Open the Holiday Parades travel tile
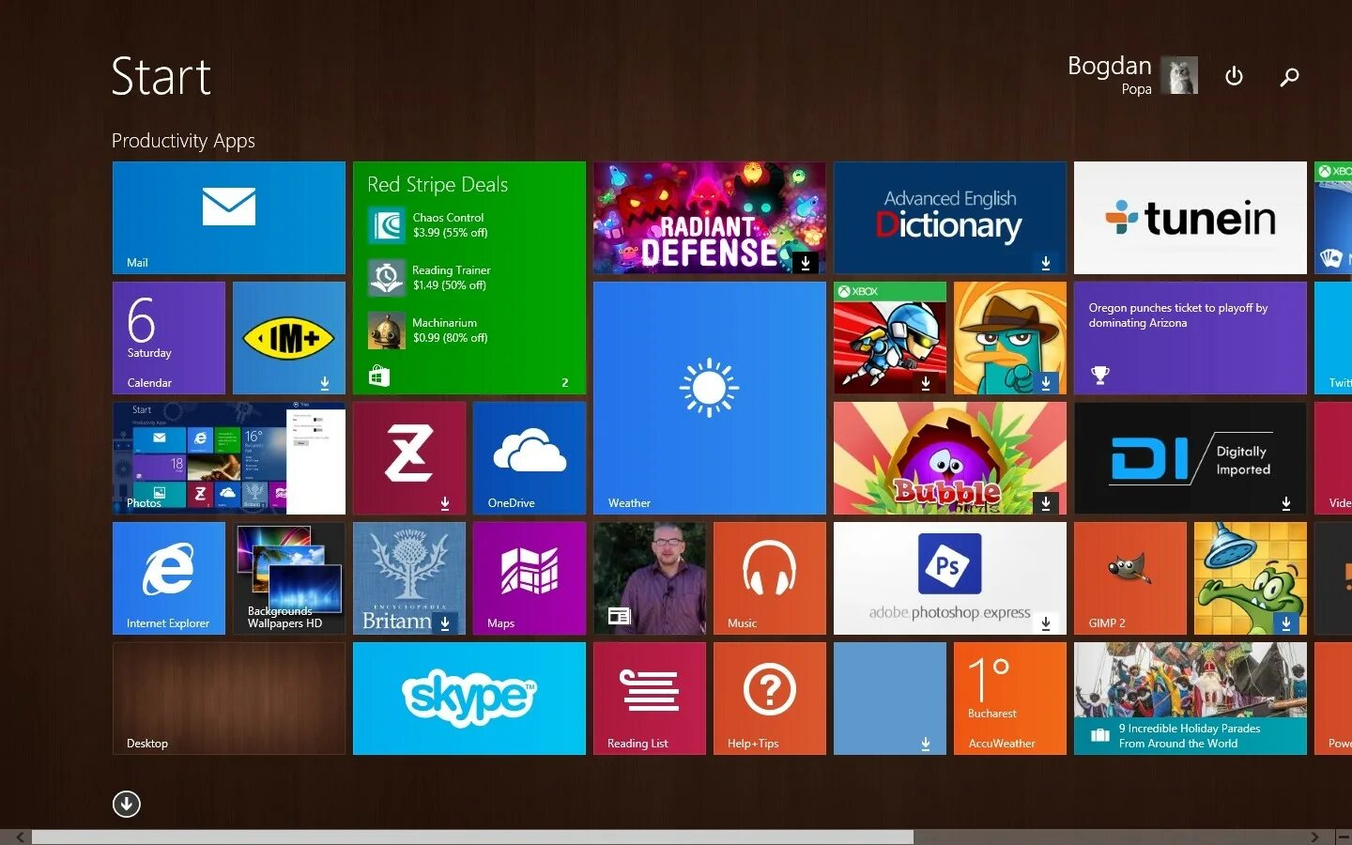1352x845 pixels. tap(1191, 699)
